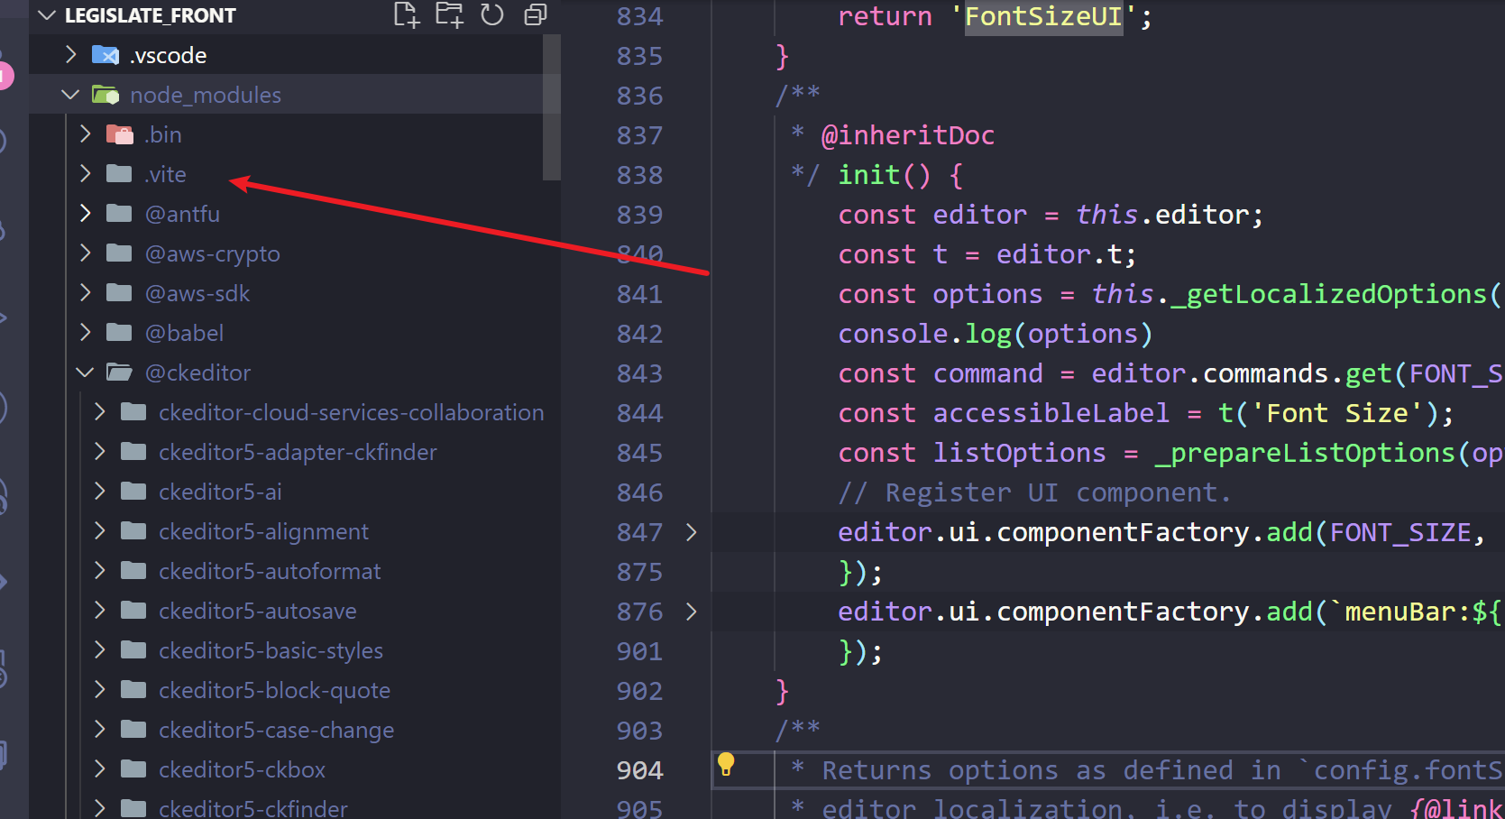Expand the .bin folder chevron
The image size is (1505, 819).
point(86,134)
